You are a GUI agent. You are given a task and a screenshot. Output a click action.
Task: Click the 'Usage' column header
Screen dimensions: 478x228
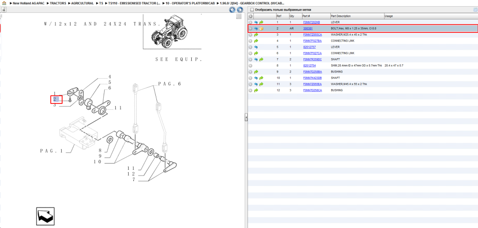tap(388, 16)
